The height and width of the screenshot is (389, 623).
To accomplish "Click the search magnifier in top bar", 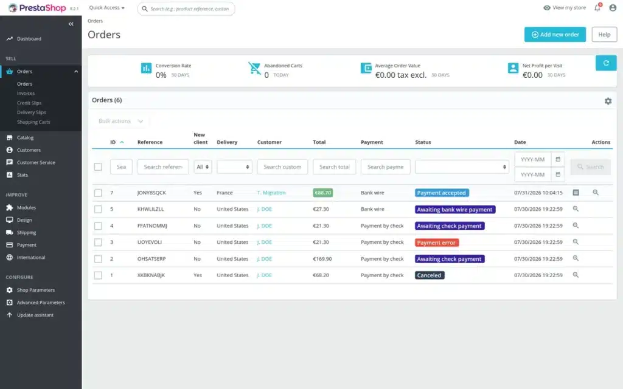I will [x=145, y=9].
